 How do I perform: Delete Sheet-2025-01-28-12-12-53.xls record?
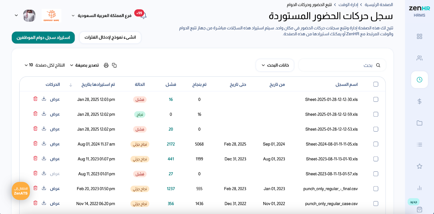tap(35, 129)
